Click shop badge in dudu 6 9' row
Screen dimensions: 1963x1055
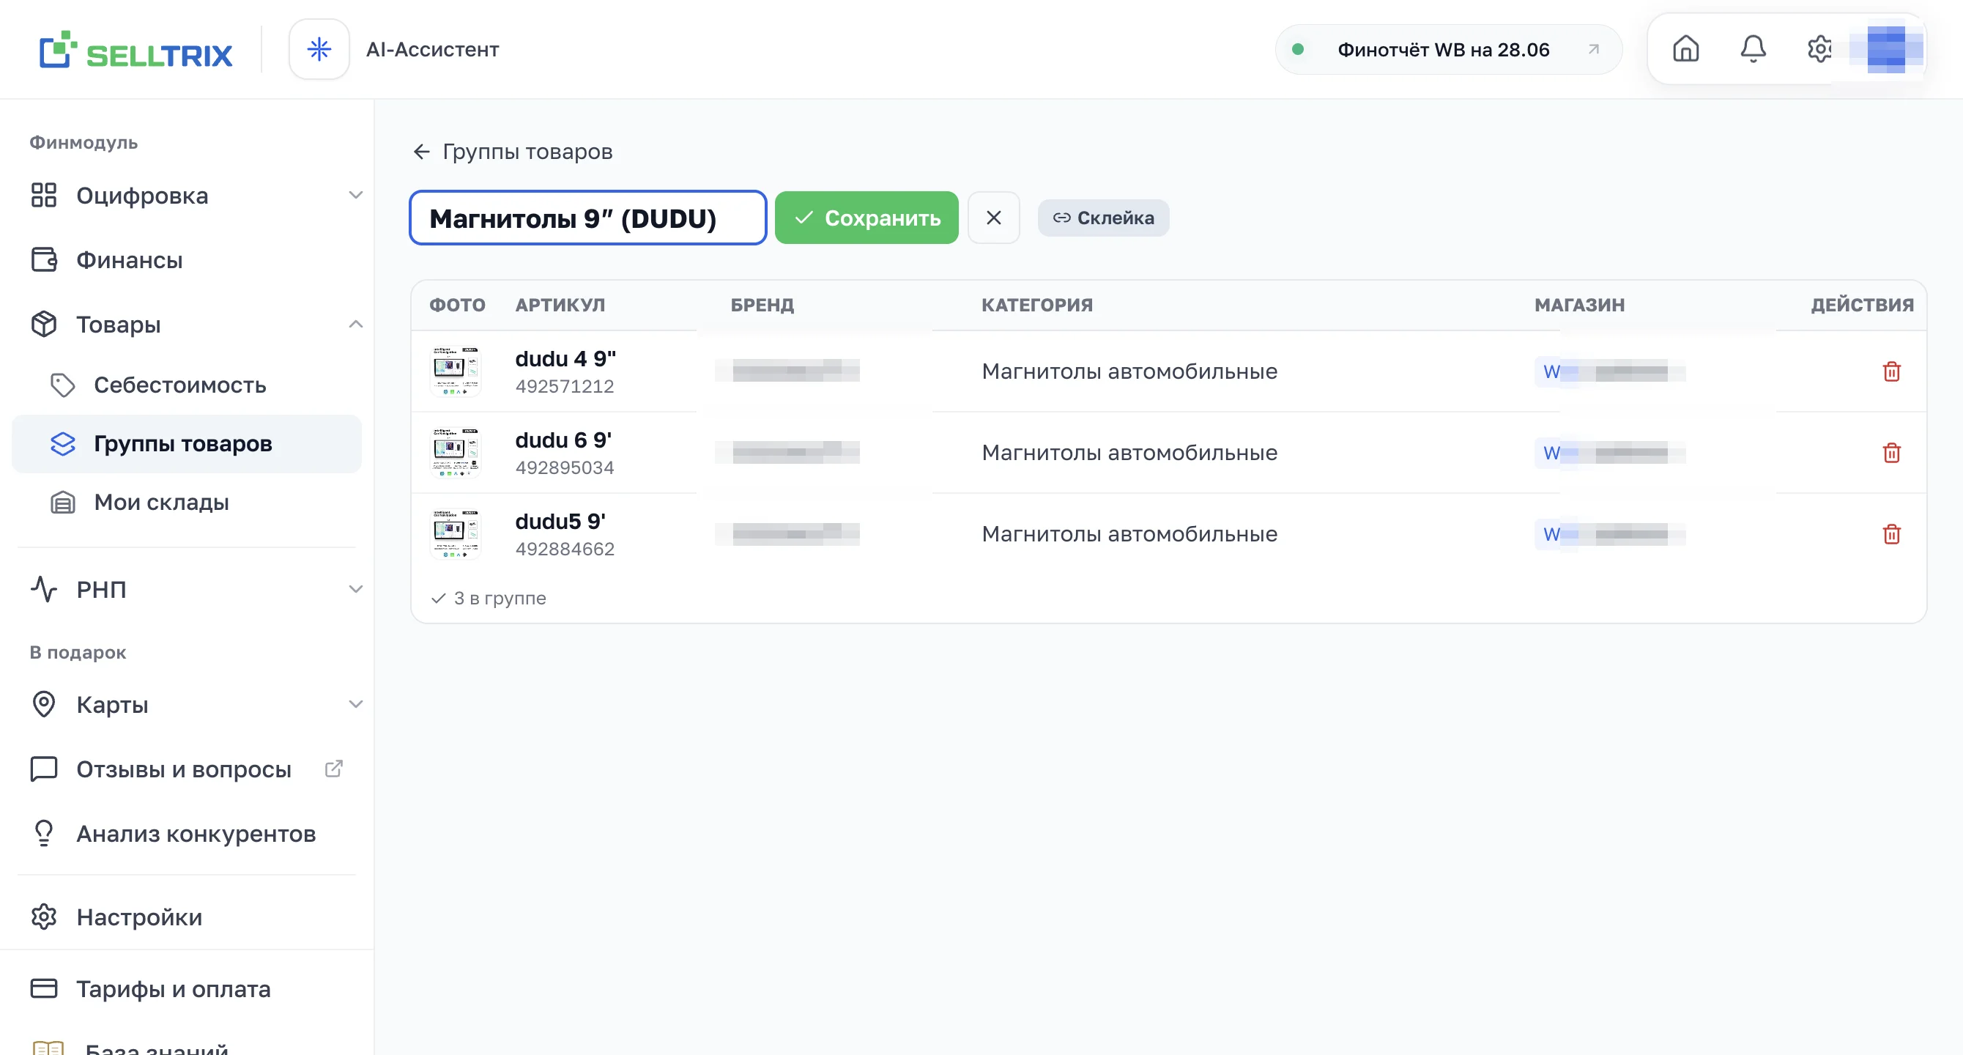tap(1609, 453)
